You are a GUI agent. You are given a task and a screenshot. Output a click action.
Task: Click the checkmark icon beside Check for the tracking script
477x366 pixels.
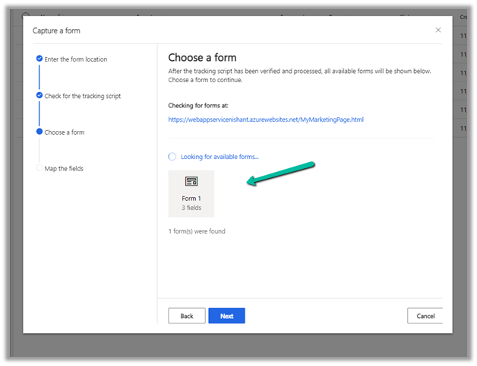point(39,96)
